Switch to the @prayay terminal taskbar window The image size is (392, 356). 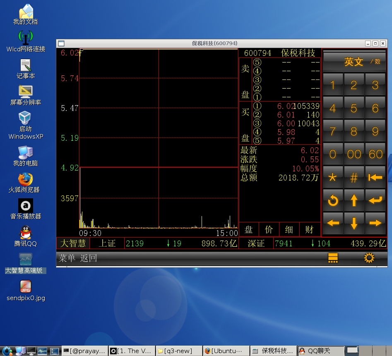84,351
